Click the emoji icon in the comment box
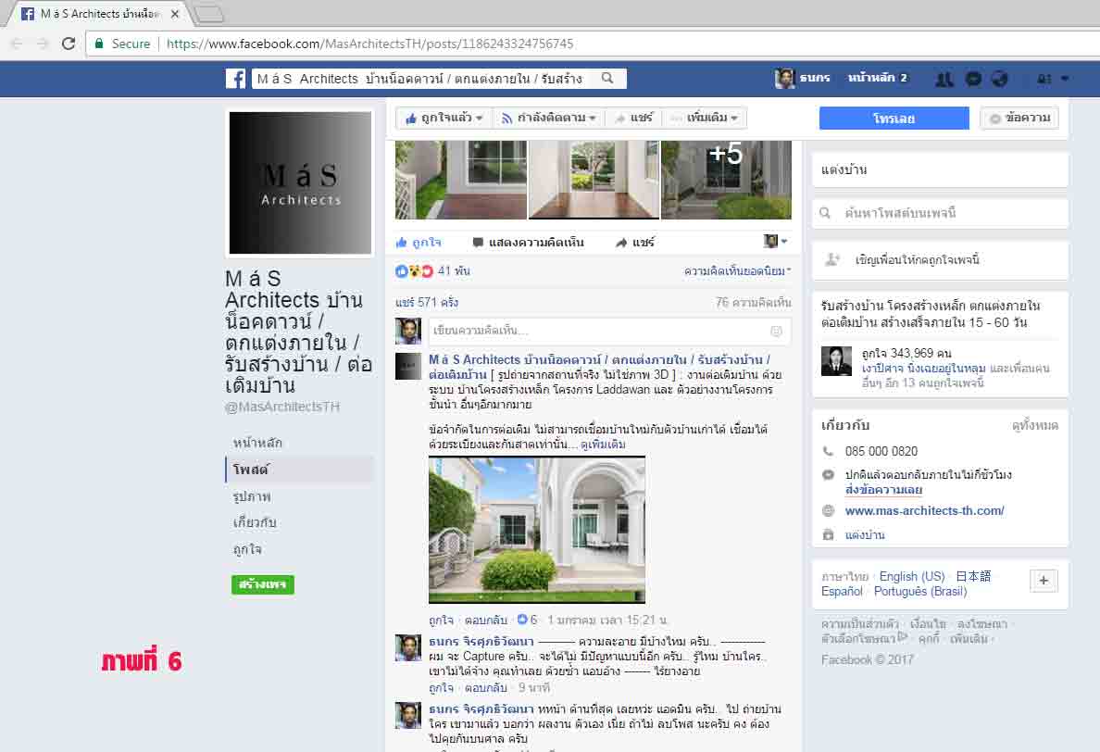 pyautogui.click(x=776, y=332)
